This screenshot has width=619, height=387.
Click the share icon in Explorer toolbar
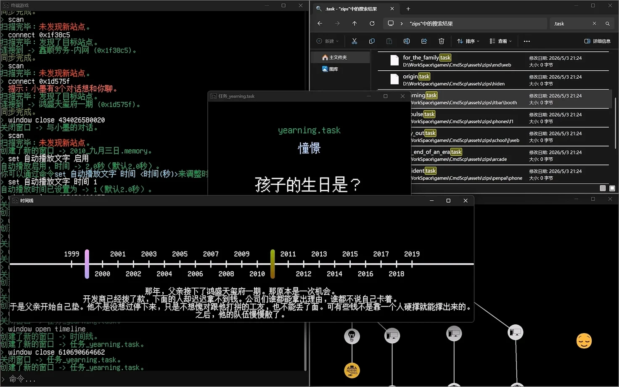pyautogui.click(x=424, y=41)
